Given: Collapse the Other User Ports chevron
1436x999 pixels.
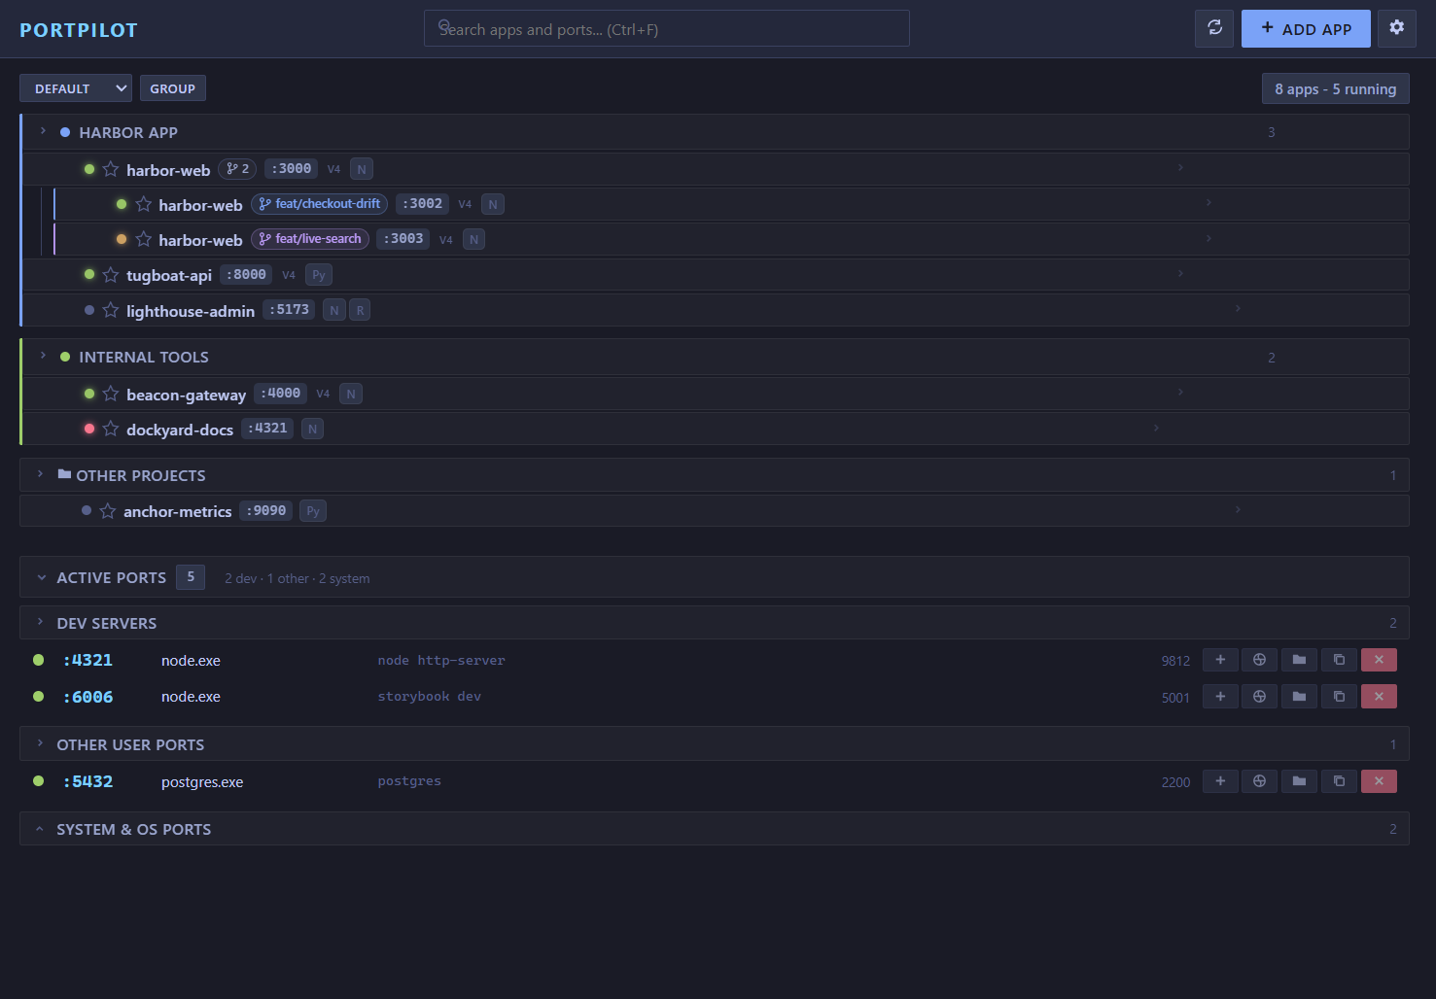Looking at the screenshot, I should (x=40, y=743).
